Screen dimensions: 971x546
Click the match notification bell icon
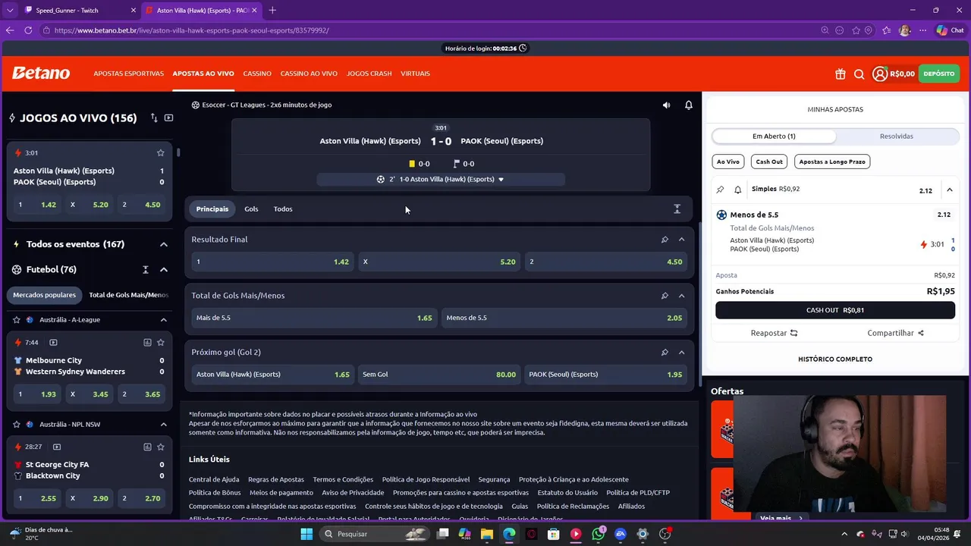coord(689,105)
